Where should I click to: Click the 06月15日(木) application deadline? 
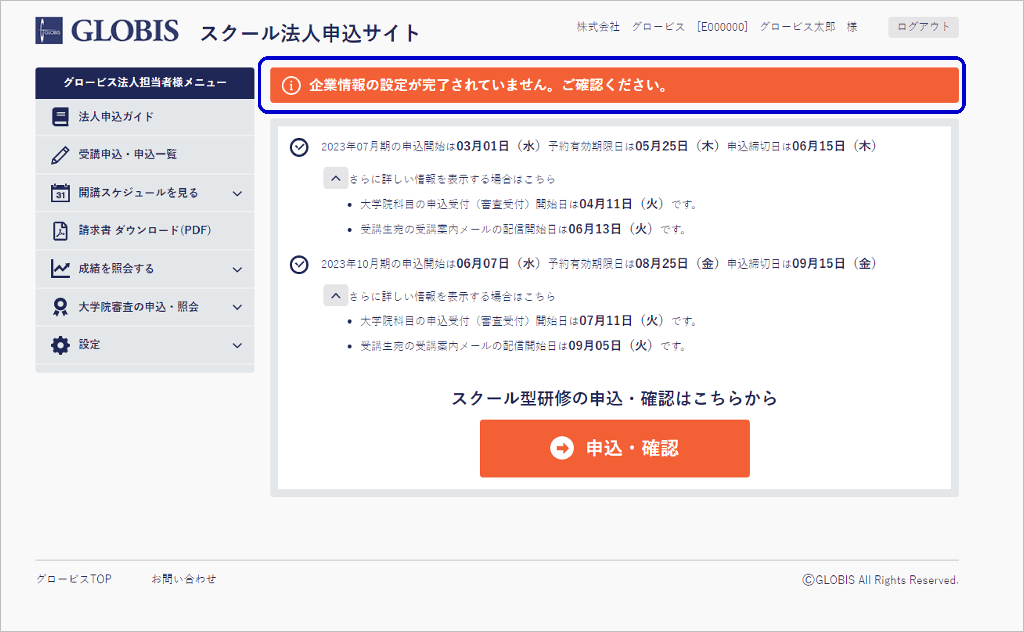834,146
